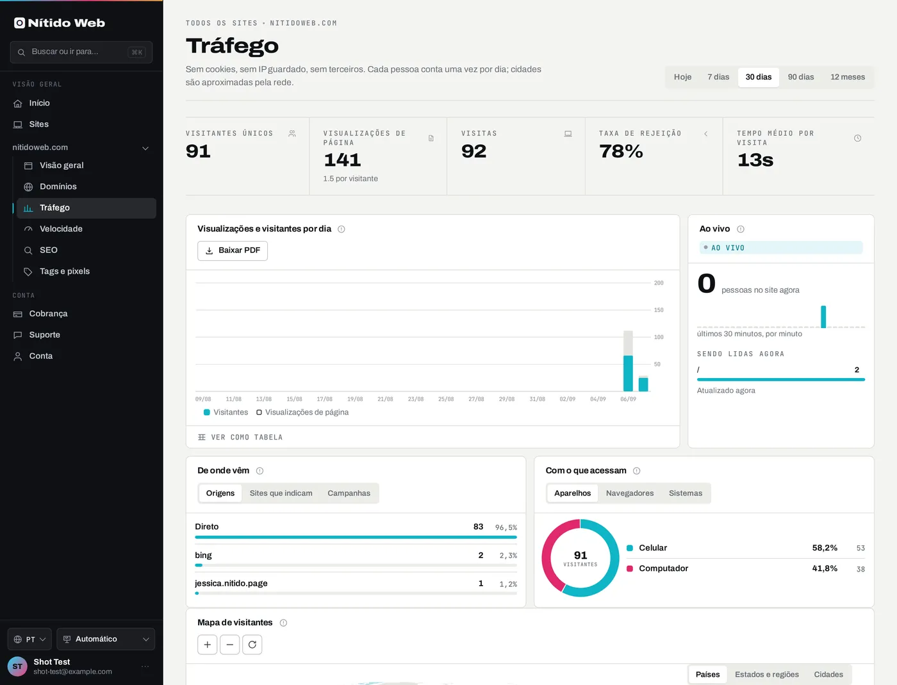Click the Celular teal color swatch
Viewport: 897px width, 685px height.
(630, 548)
